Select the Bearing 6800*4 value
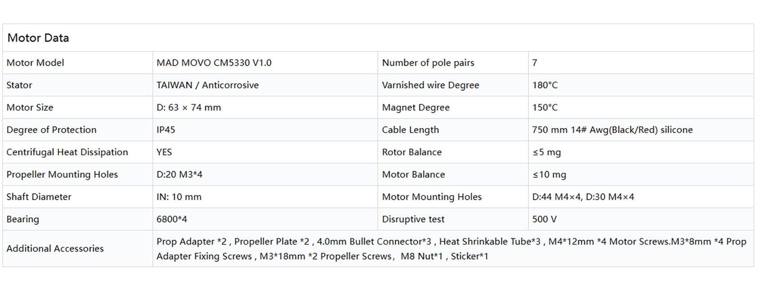Viewport: 759px width, 287px height. tap(172, 219)
